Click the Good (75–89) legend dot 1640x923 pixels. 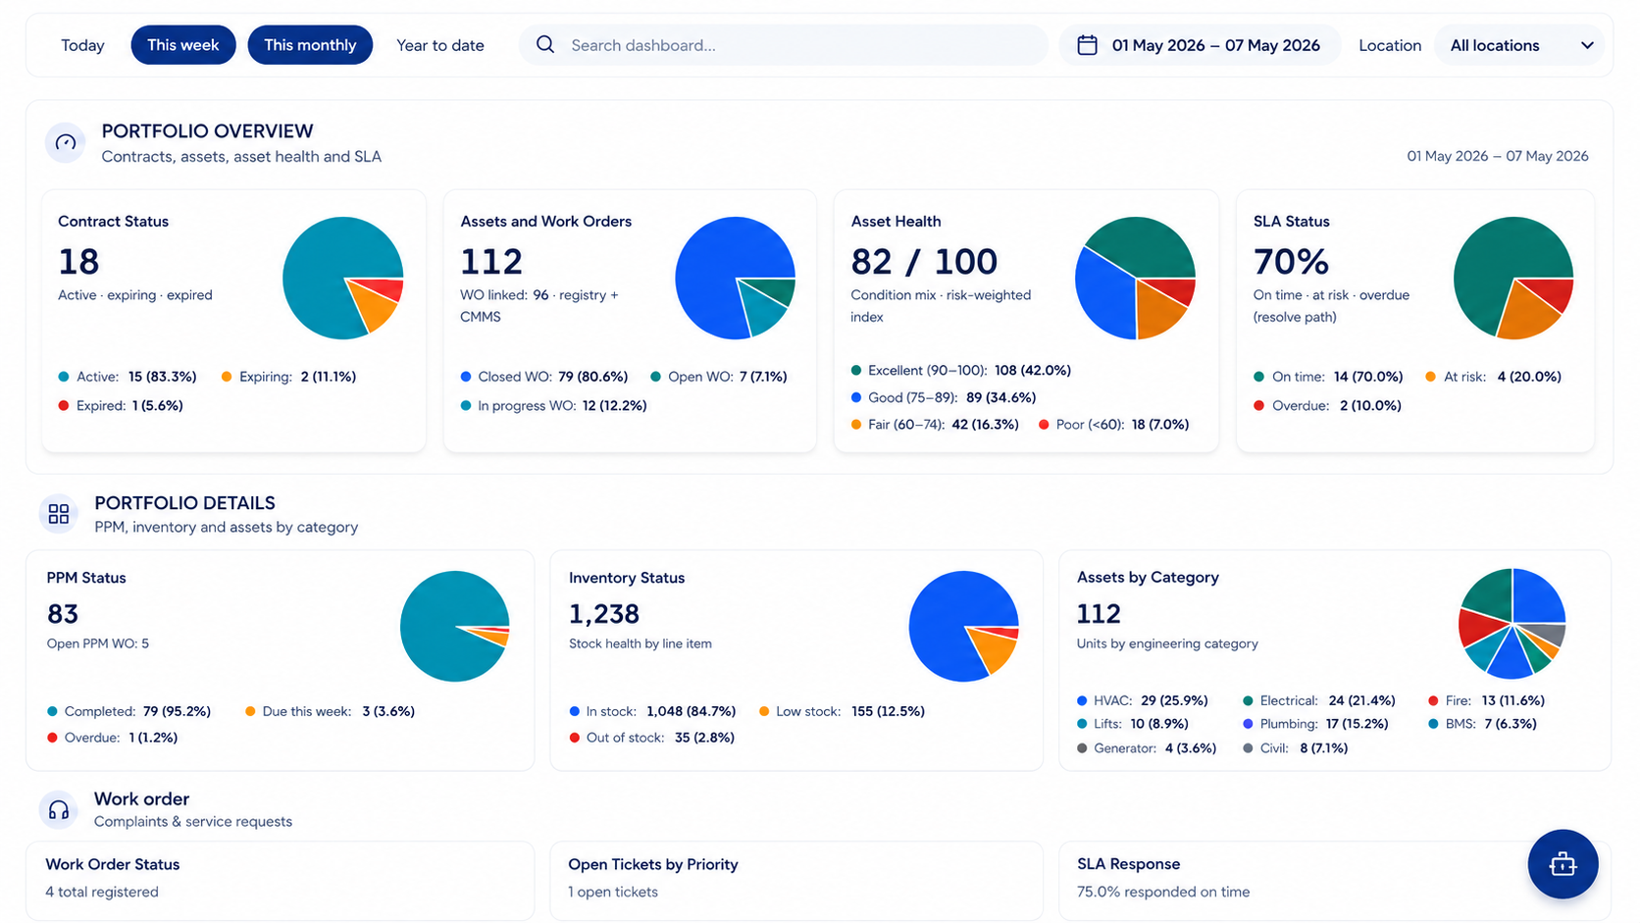[x=856, y=397]
